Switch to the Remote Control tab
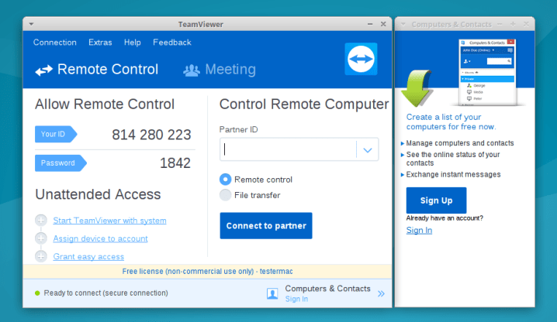557x322 pixels. (97, 70)
